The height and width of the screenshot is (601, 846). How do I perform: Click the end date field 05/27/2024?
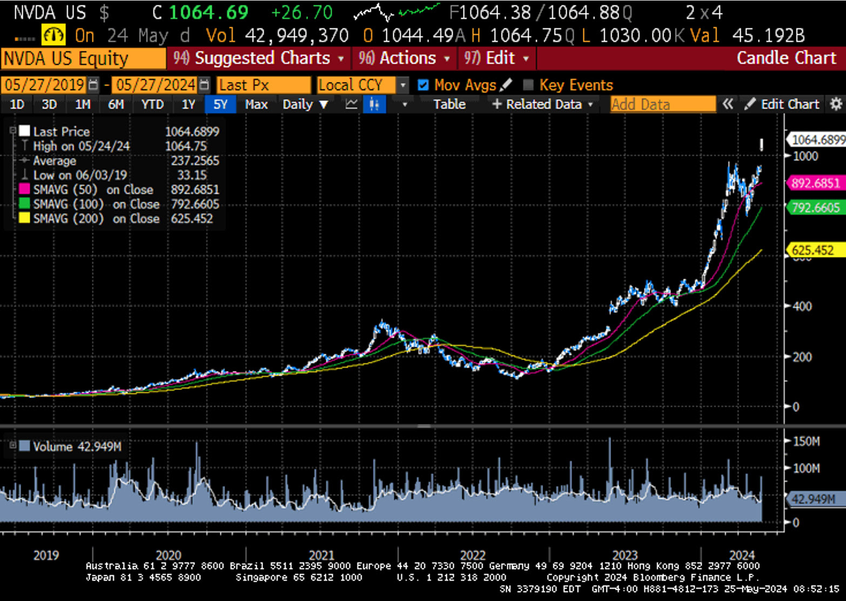(x=155, y=85)
